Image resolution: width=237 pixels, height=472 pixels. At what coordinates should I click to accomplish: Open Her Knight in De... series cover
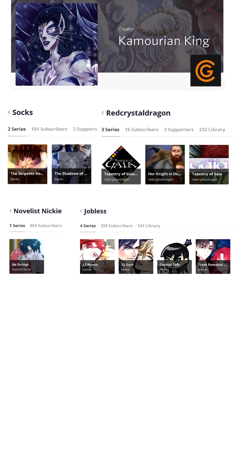tap(165, 165)
